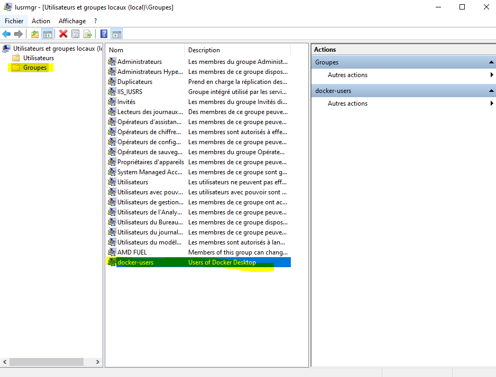496x377 pixels.
Task: Select the AMD FUEL group
Action: 132,252
